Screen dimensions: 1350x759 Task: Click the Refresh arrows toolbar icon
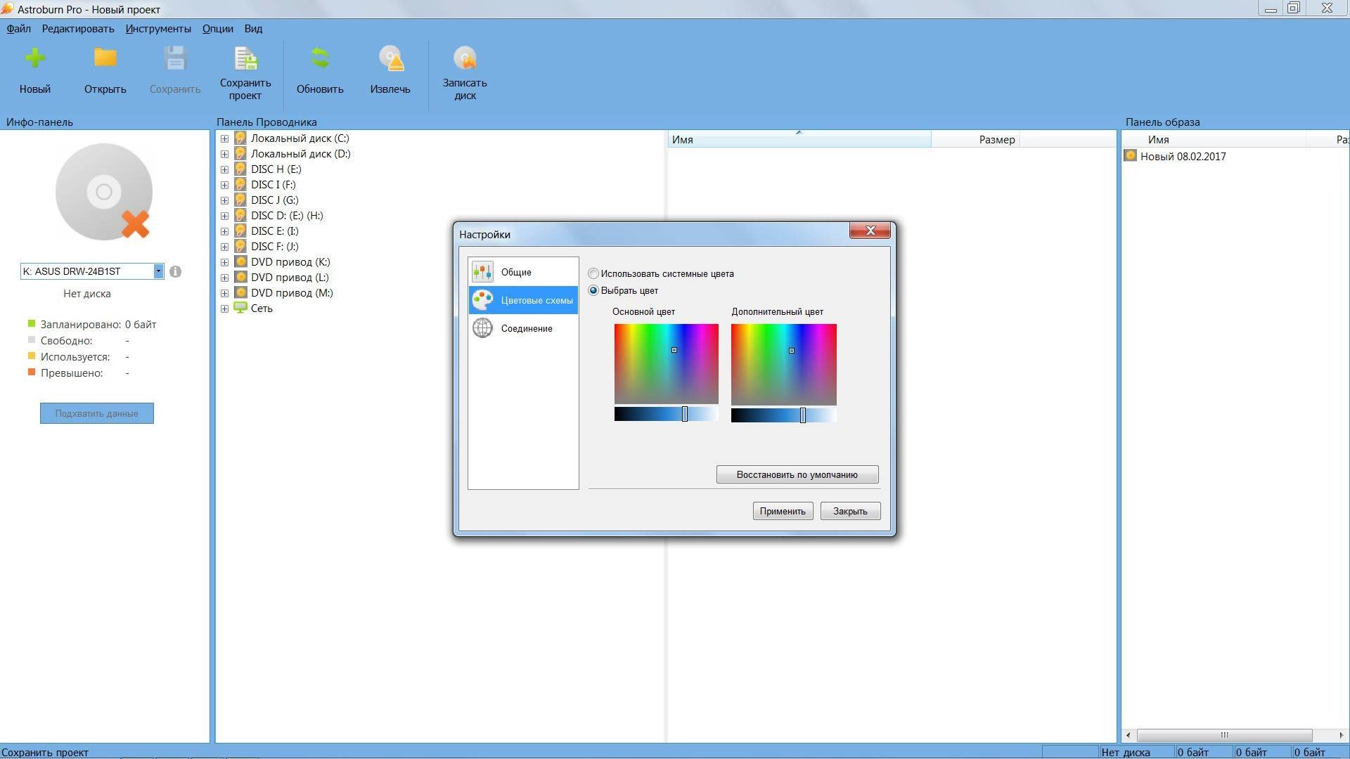coord(320,58)
